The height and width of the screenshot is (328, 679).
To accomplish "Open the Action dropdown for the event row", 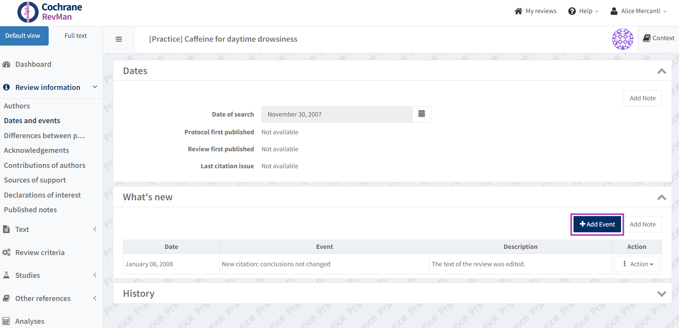I will pyautogui.click(x=637, y=264).
